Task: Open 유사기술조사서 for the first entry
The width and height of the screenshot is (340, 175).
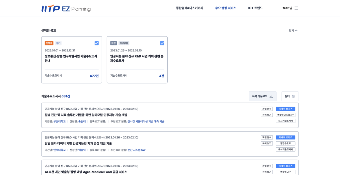Action: click(x=285, y=121)
